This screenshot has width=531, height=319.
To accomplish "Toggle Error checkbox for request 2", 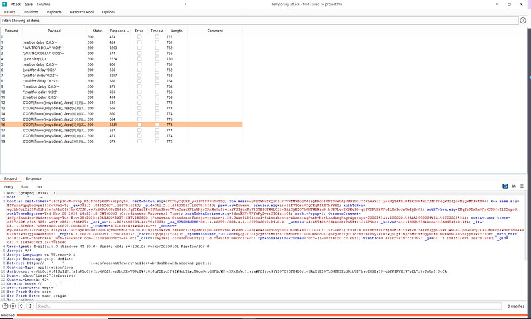I will pyautogui.click(x=139, y=48).
